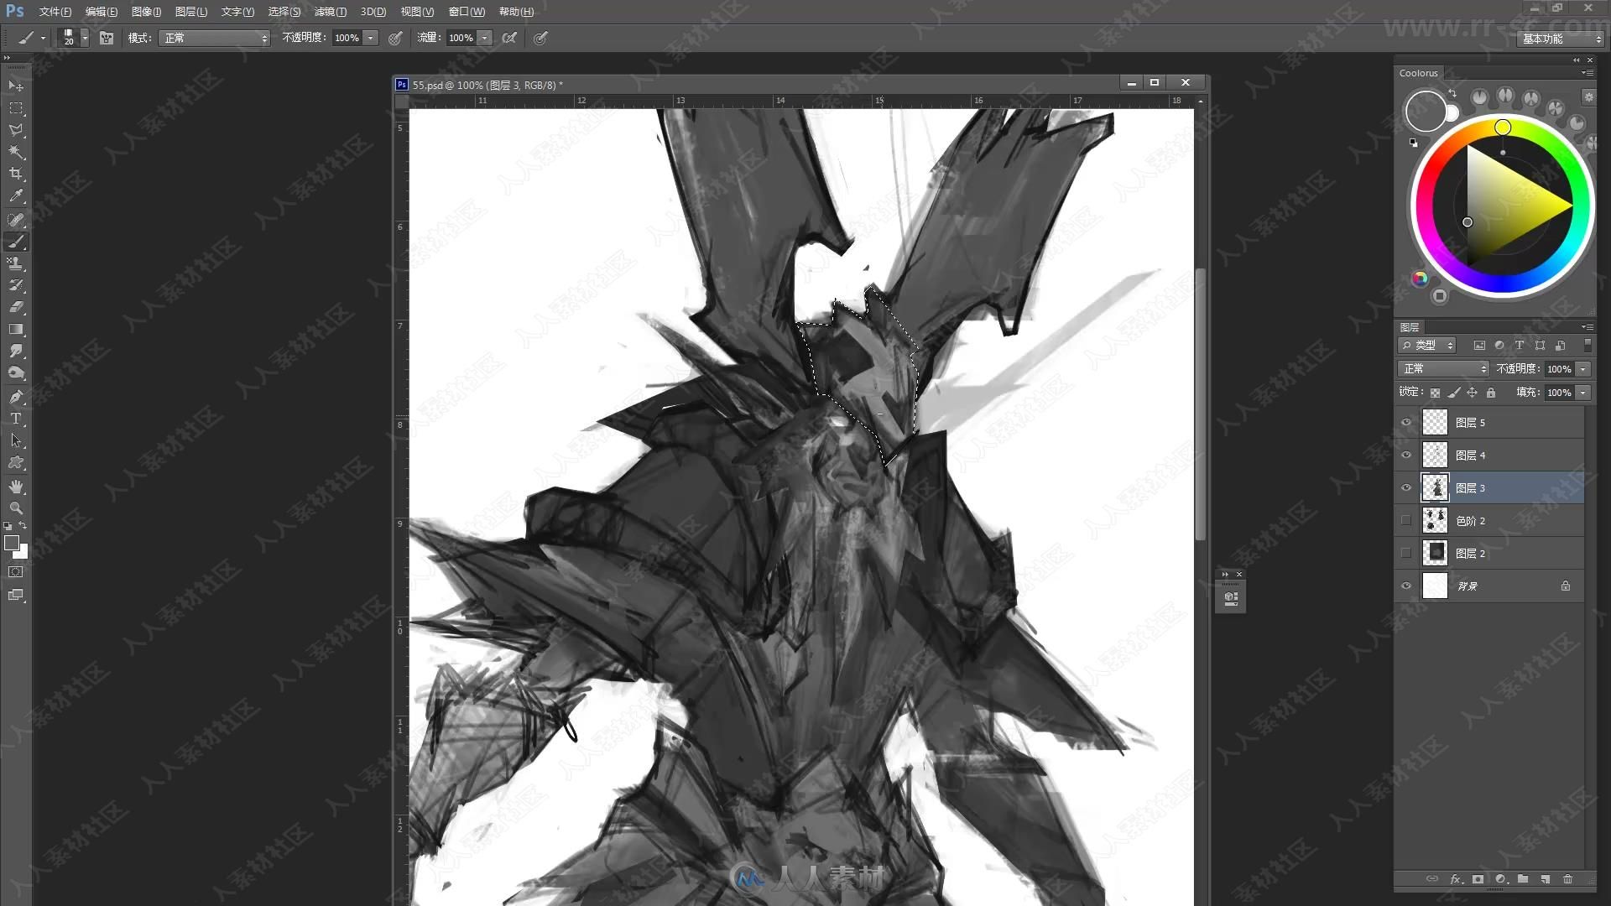Open the 编辑(E) menu
1611x906 pixels.
pos(101,12)
